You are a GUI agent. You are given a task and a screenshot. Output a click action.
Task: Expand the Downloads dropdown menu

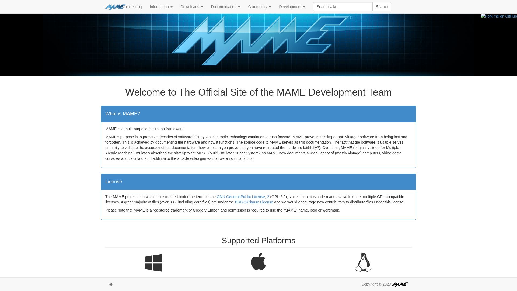click(192, 6)
